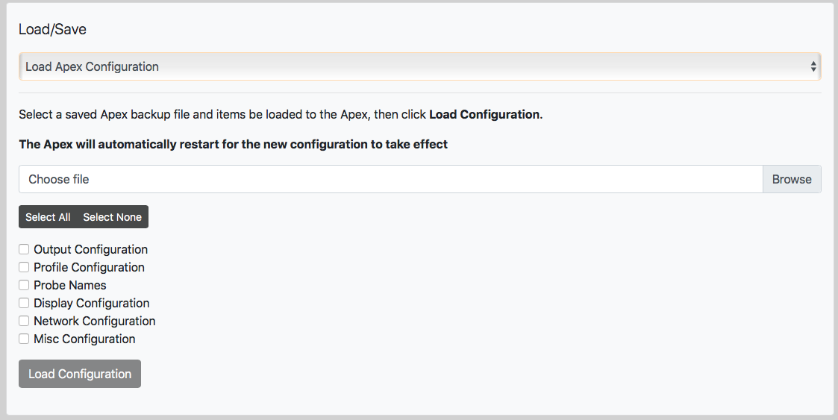
Task: Open the Load Apex Configuration dropdown
Action: [x=418, y=66]
